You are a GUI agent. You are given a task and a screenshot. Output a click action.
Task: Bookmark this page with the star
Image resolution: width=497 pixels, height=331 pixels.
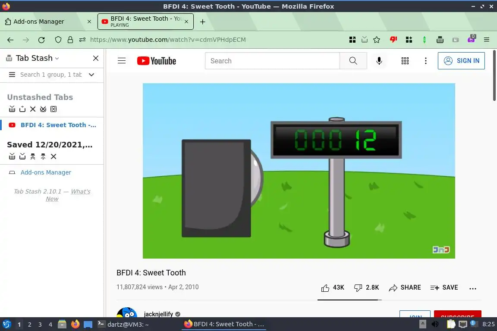[x=377, y=40]
